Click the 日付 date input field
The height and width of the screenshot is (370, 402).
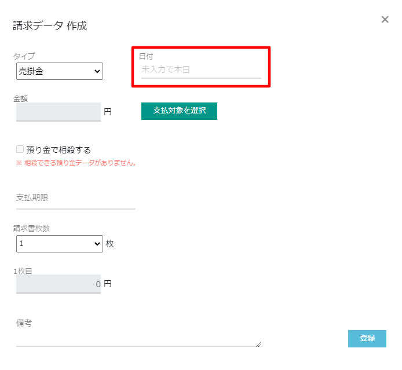200,69
